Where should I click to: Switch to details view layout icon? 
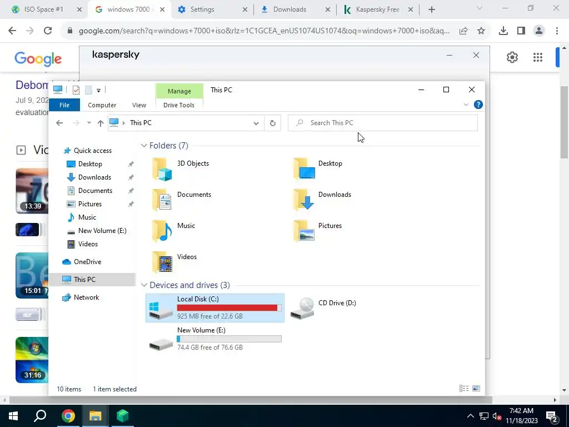click(x=464, y=389)
